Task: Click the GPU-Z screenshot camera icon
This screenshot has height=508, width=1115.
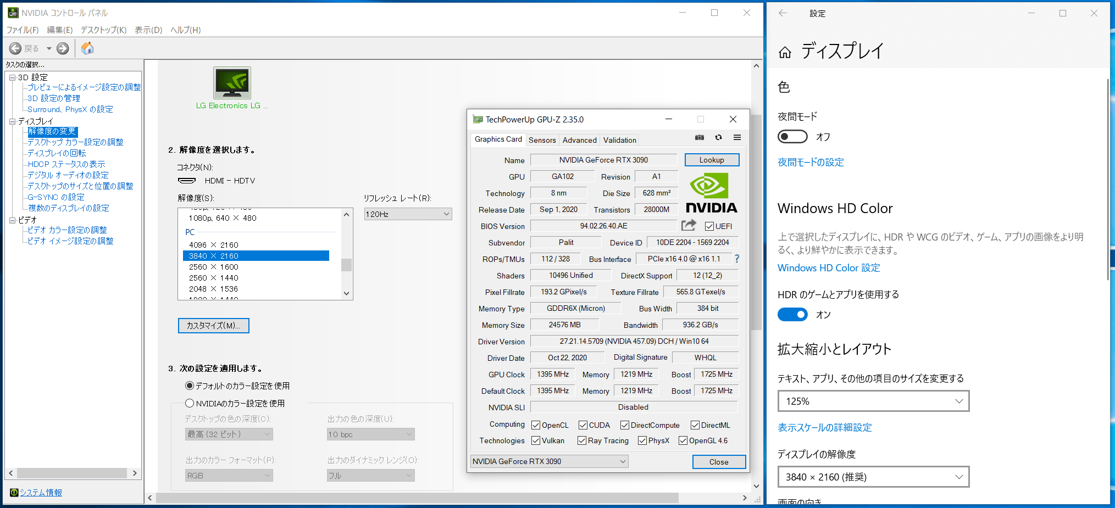Action: coord(700,138)
